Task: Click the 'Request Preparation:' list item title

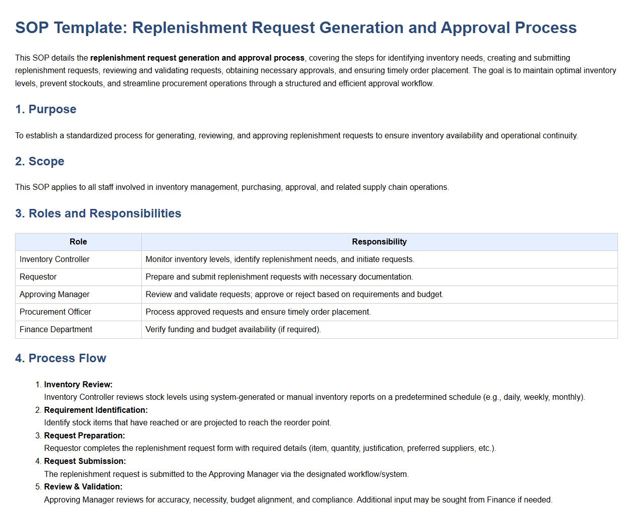Action: coord(84,436)
